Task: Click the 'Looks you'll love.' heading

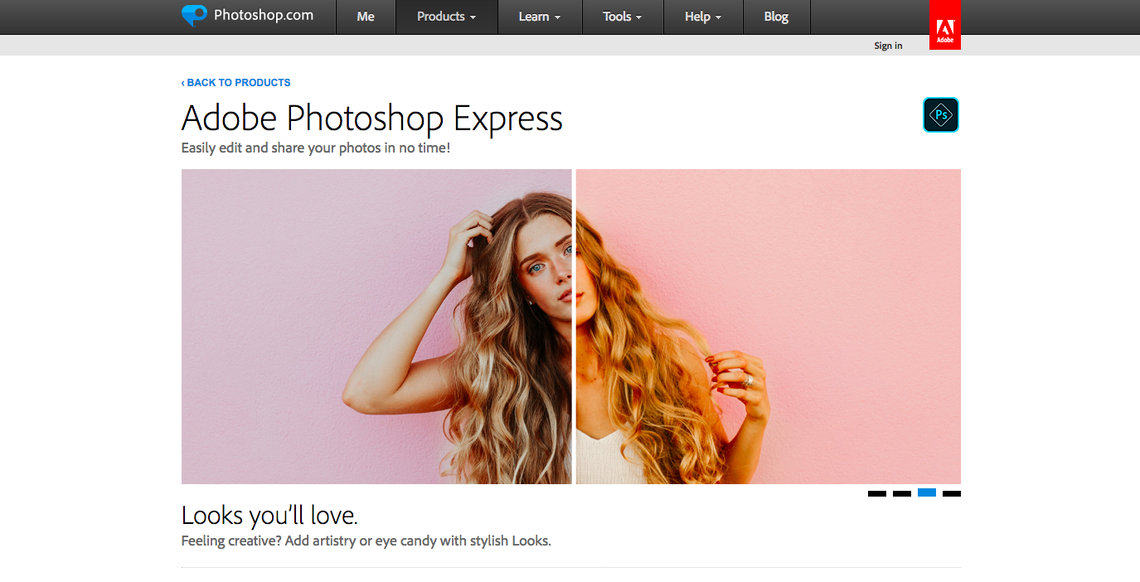Action: pos(269,516)
